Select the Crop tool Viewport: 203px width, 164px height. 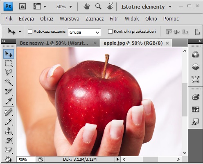pos(9,91)
